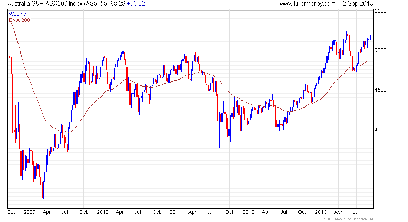This screenshot has width=408, height=222.
Task: Click the '2013' year label on time axis
Action: click(321, 212)
